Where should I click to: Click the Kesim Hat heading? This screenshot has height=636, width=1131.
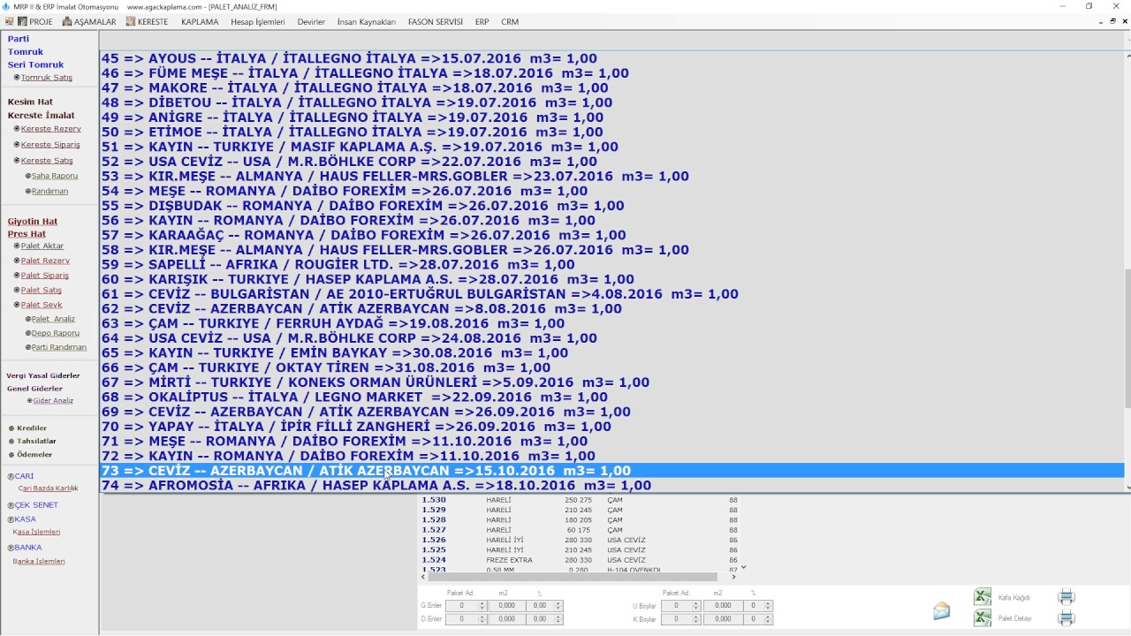30,102
